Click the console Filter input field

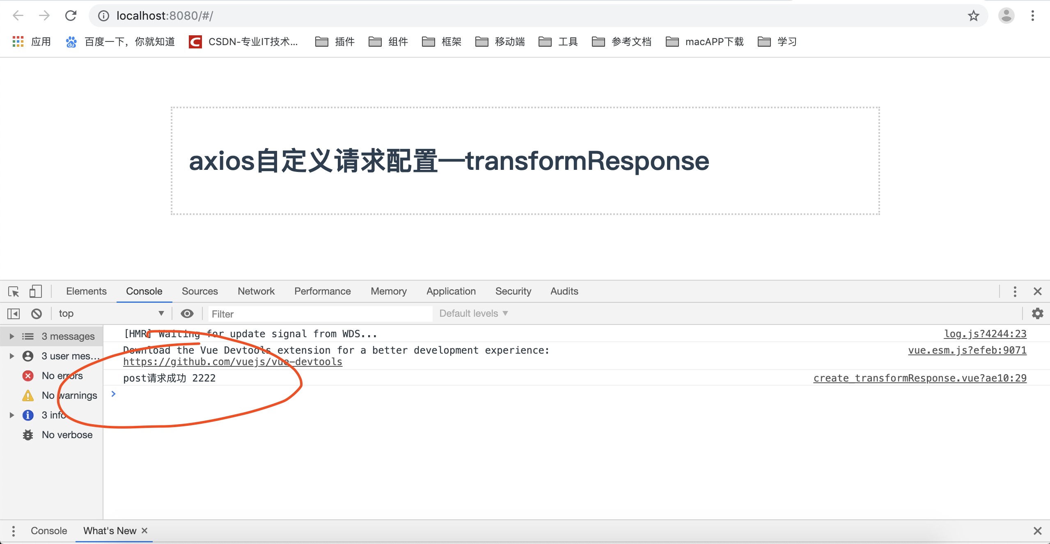coord(320,313)
